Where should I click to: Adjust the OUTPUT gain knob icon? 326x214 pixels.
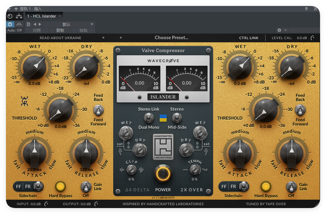click(96, 204)
